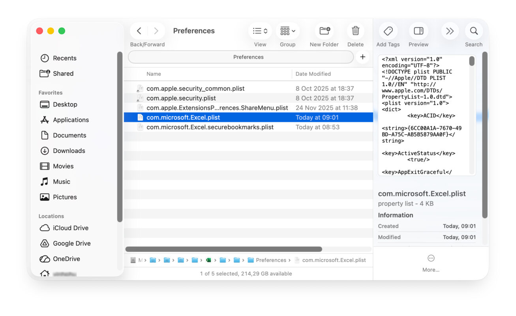The height and width of the screenshot is (316, 516).
Task: Open Recents in the sidebar
Action: click(65, 58)
